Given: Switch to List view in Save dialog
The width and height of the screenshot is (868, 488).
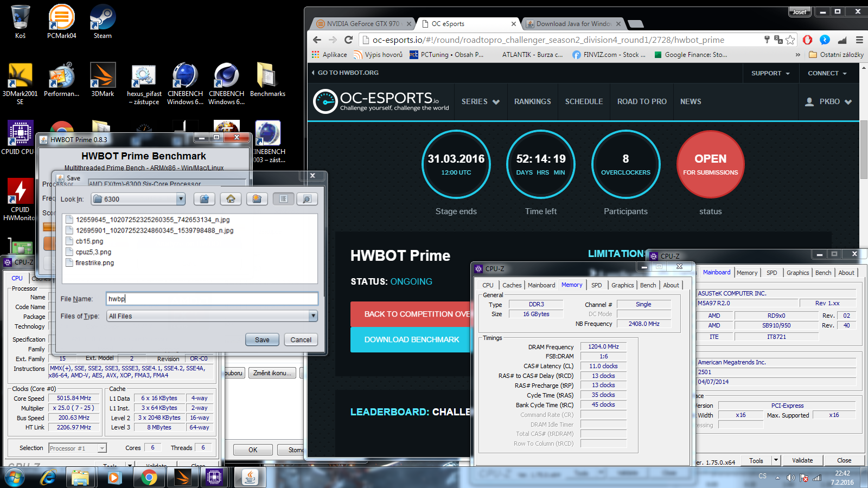Looking at the screenshot, I should [283, 199].
